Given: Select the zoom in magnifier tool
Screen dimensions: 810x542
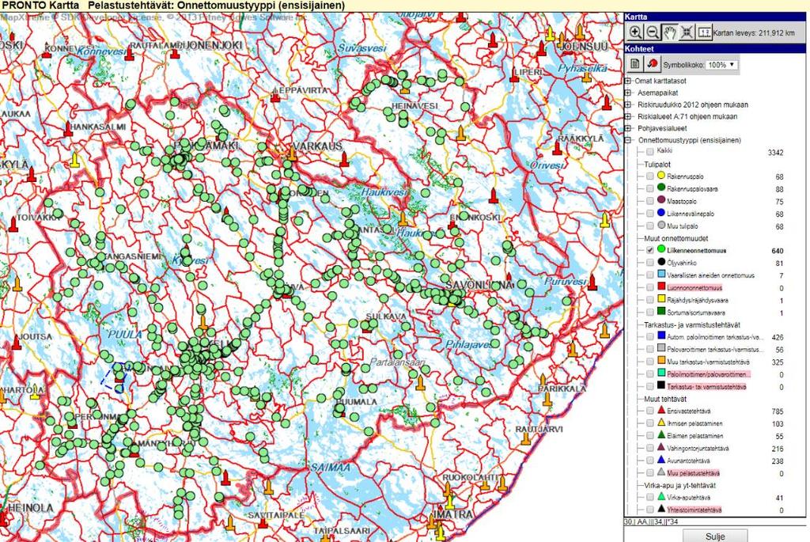Looking at the screenshot, I should [x=635, y=32].
